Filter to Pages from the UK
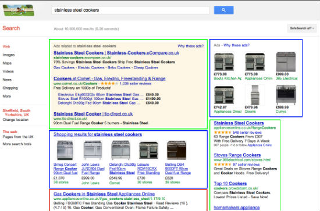Screen dimensions: 320x211 click(x=18, y=137)
